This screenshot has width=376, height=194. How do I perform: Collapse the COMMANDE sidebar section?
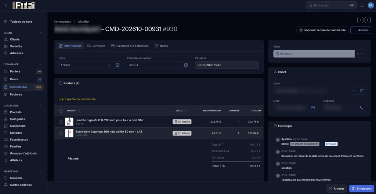point(40,64)
